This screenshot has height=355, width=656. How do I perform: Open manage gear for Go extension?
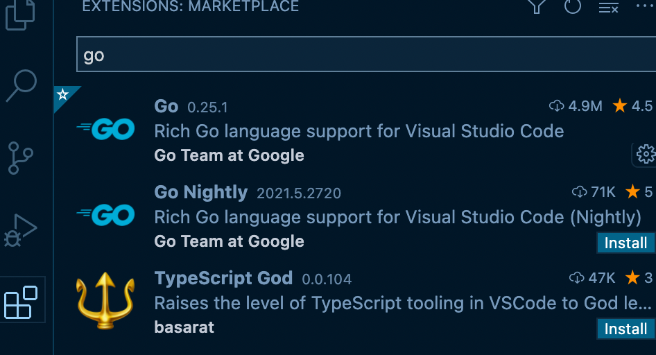(x=646, y=155)
